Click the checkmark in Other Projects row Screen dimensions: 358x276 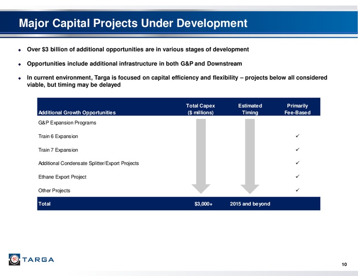[298, 190]
